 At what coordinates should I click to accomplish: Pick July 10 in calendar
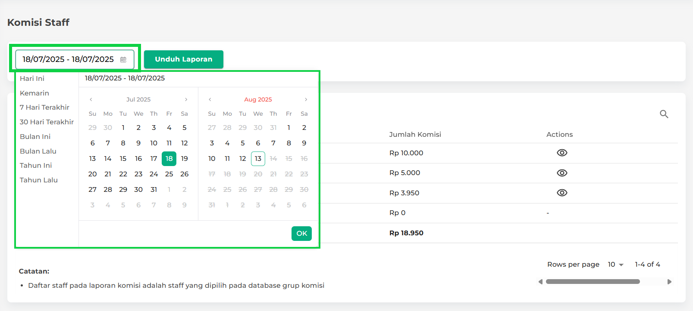(154, 143)
